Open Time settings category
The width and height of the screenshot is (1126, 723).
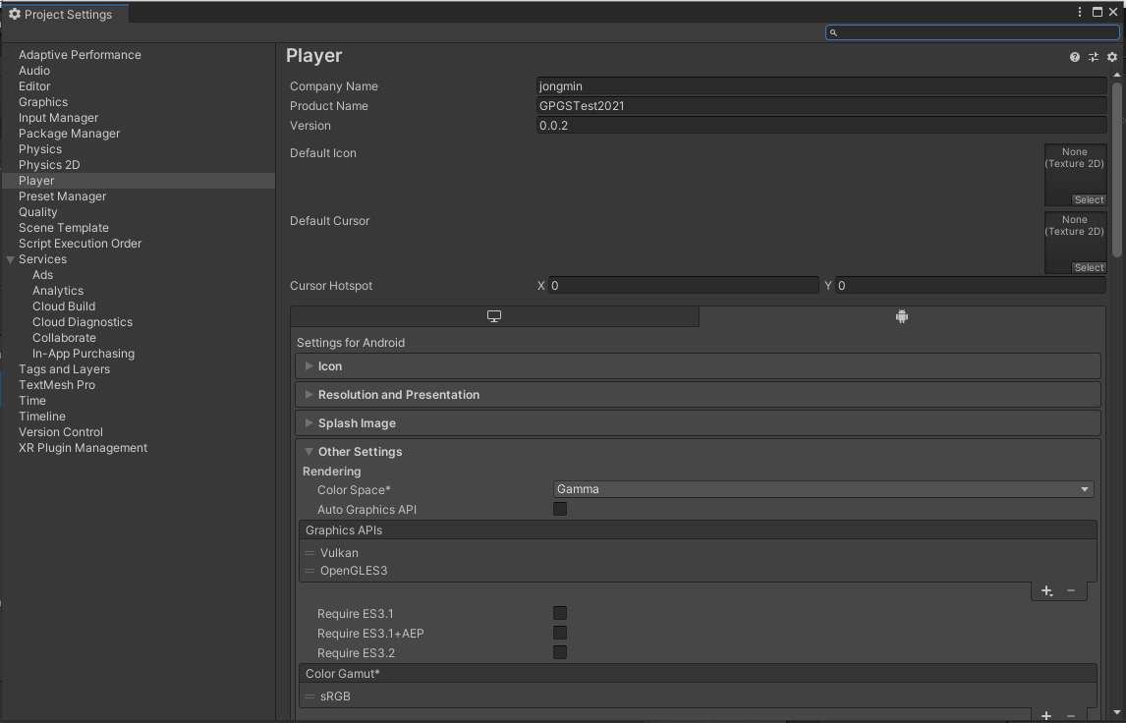(32, 401)
